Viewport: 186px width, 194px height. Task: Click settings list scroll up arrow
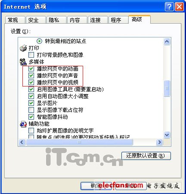tap(167, 42)
